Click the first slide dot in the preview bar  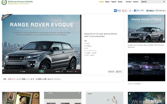click(4, 72)
